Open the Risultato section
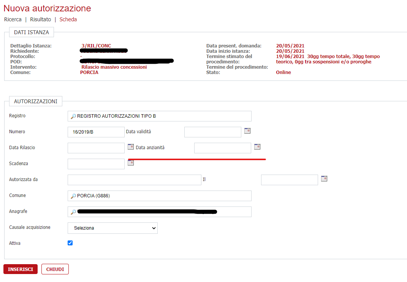The height and width of the screenshot is (282, 407). click(40, 19)
